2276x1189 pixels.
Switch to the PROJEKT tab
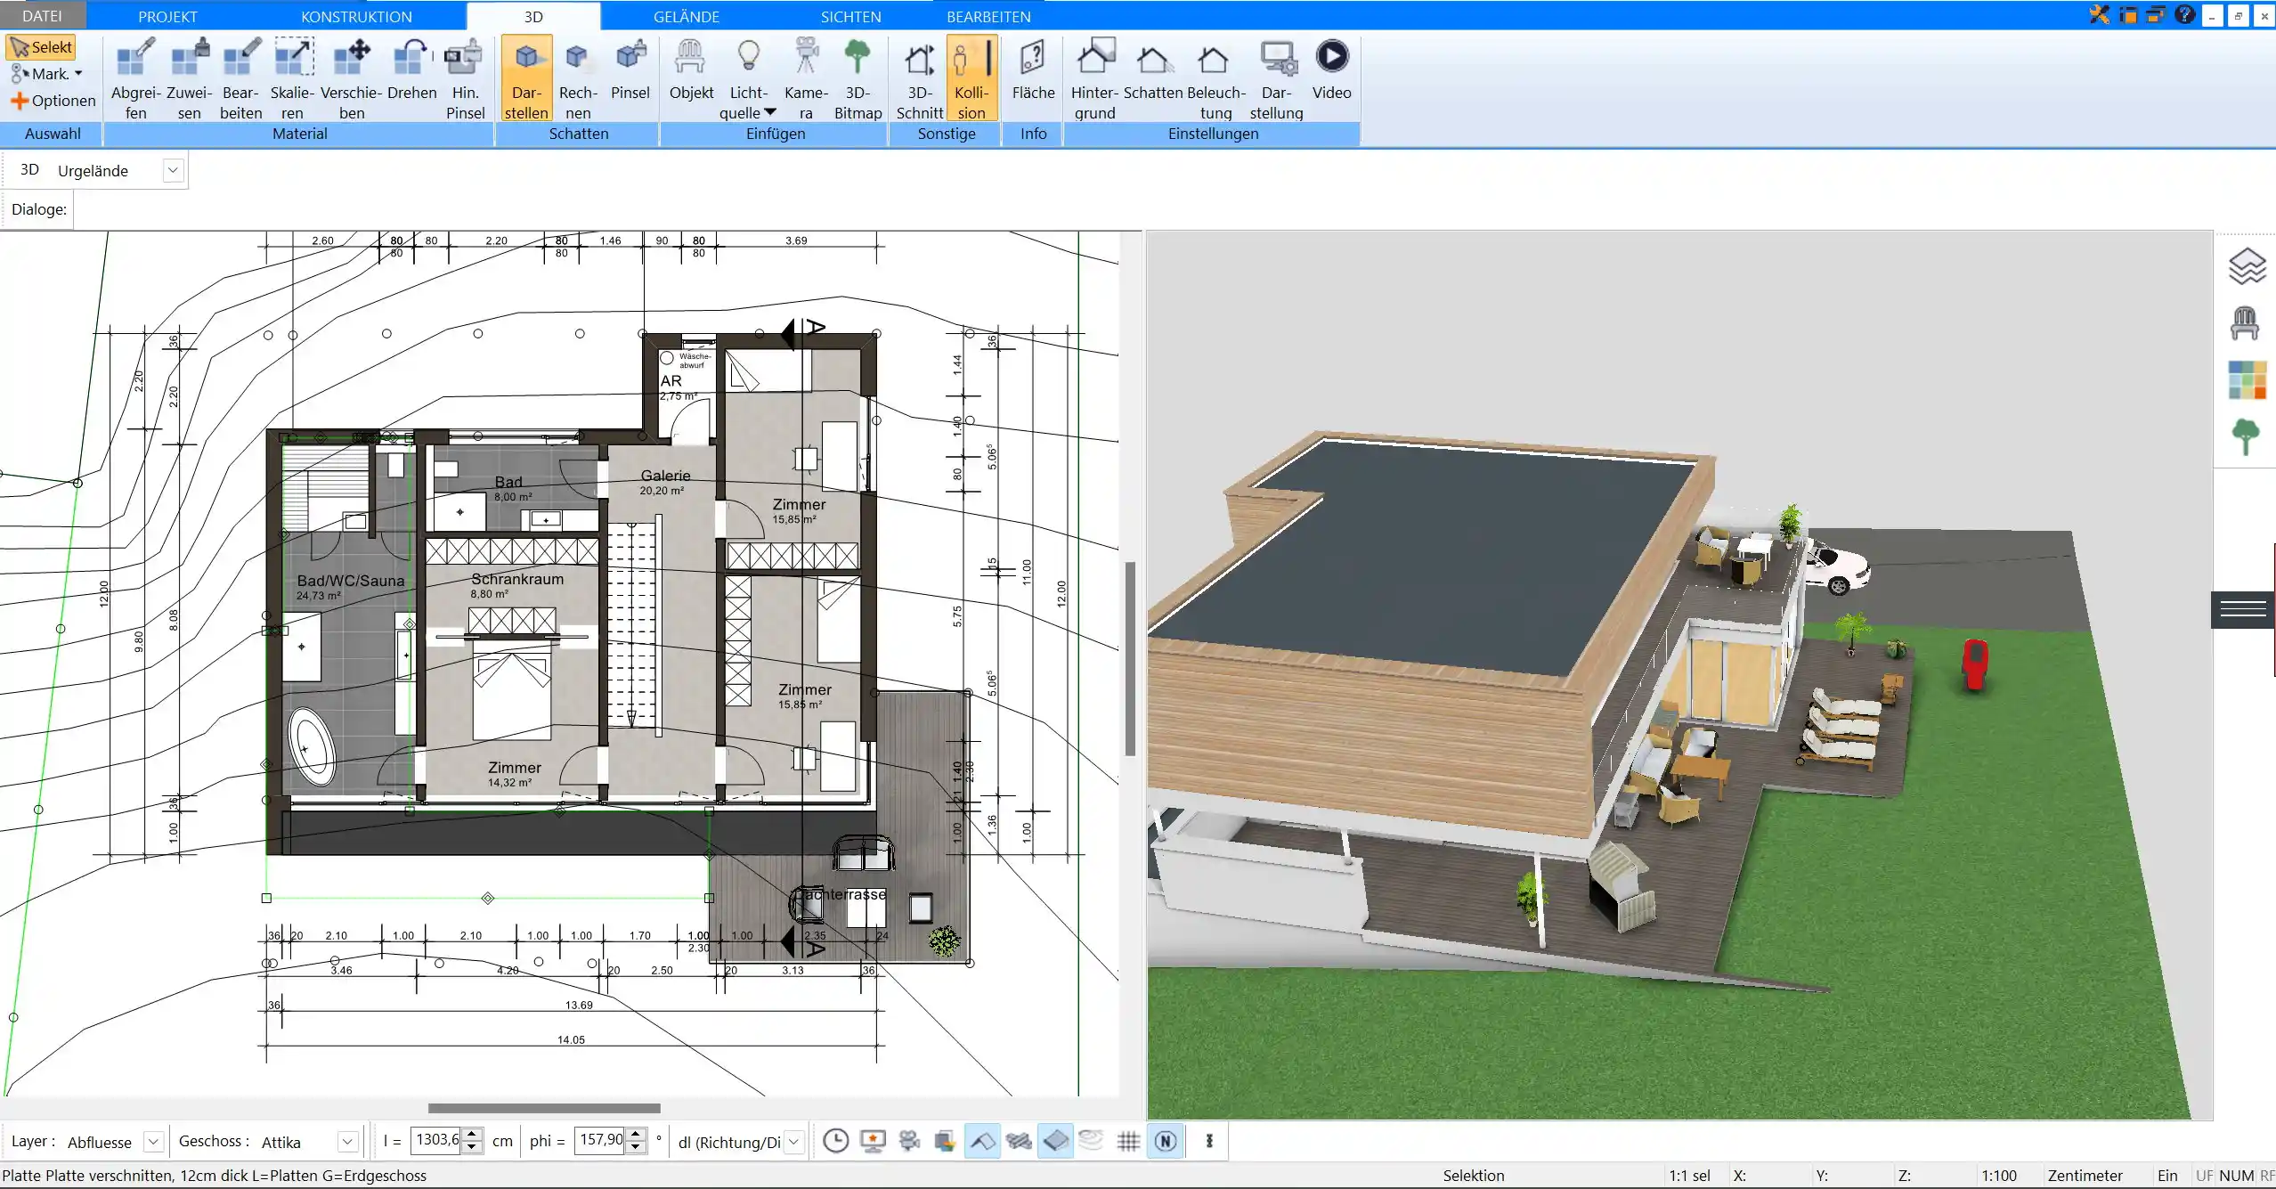167,16
